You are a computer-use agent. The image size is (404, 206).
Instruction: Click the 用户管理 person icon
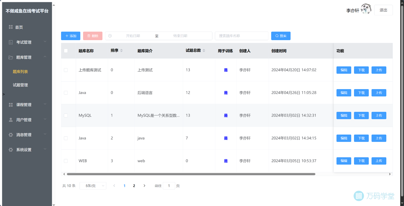[11, 120]
